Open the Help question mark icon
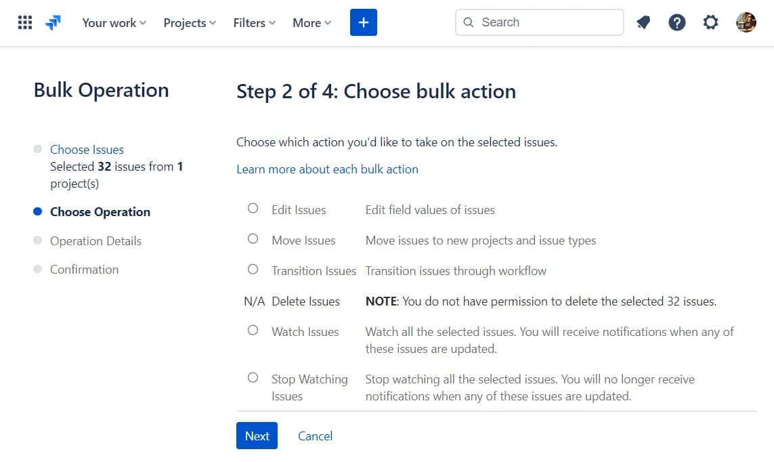The width and height of the screenshot is (774, 462). [x=676, y=22]
